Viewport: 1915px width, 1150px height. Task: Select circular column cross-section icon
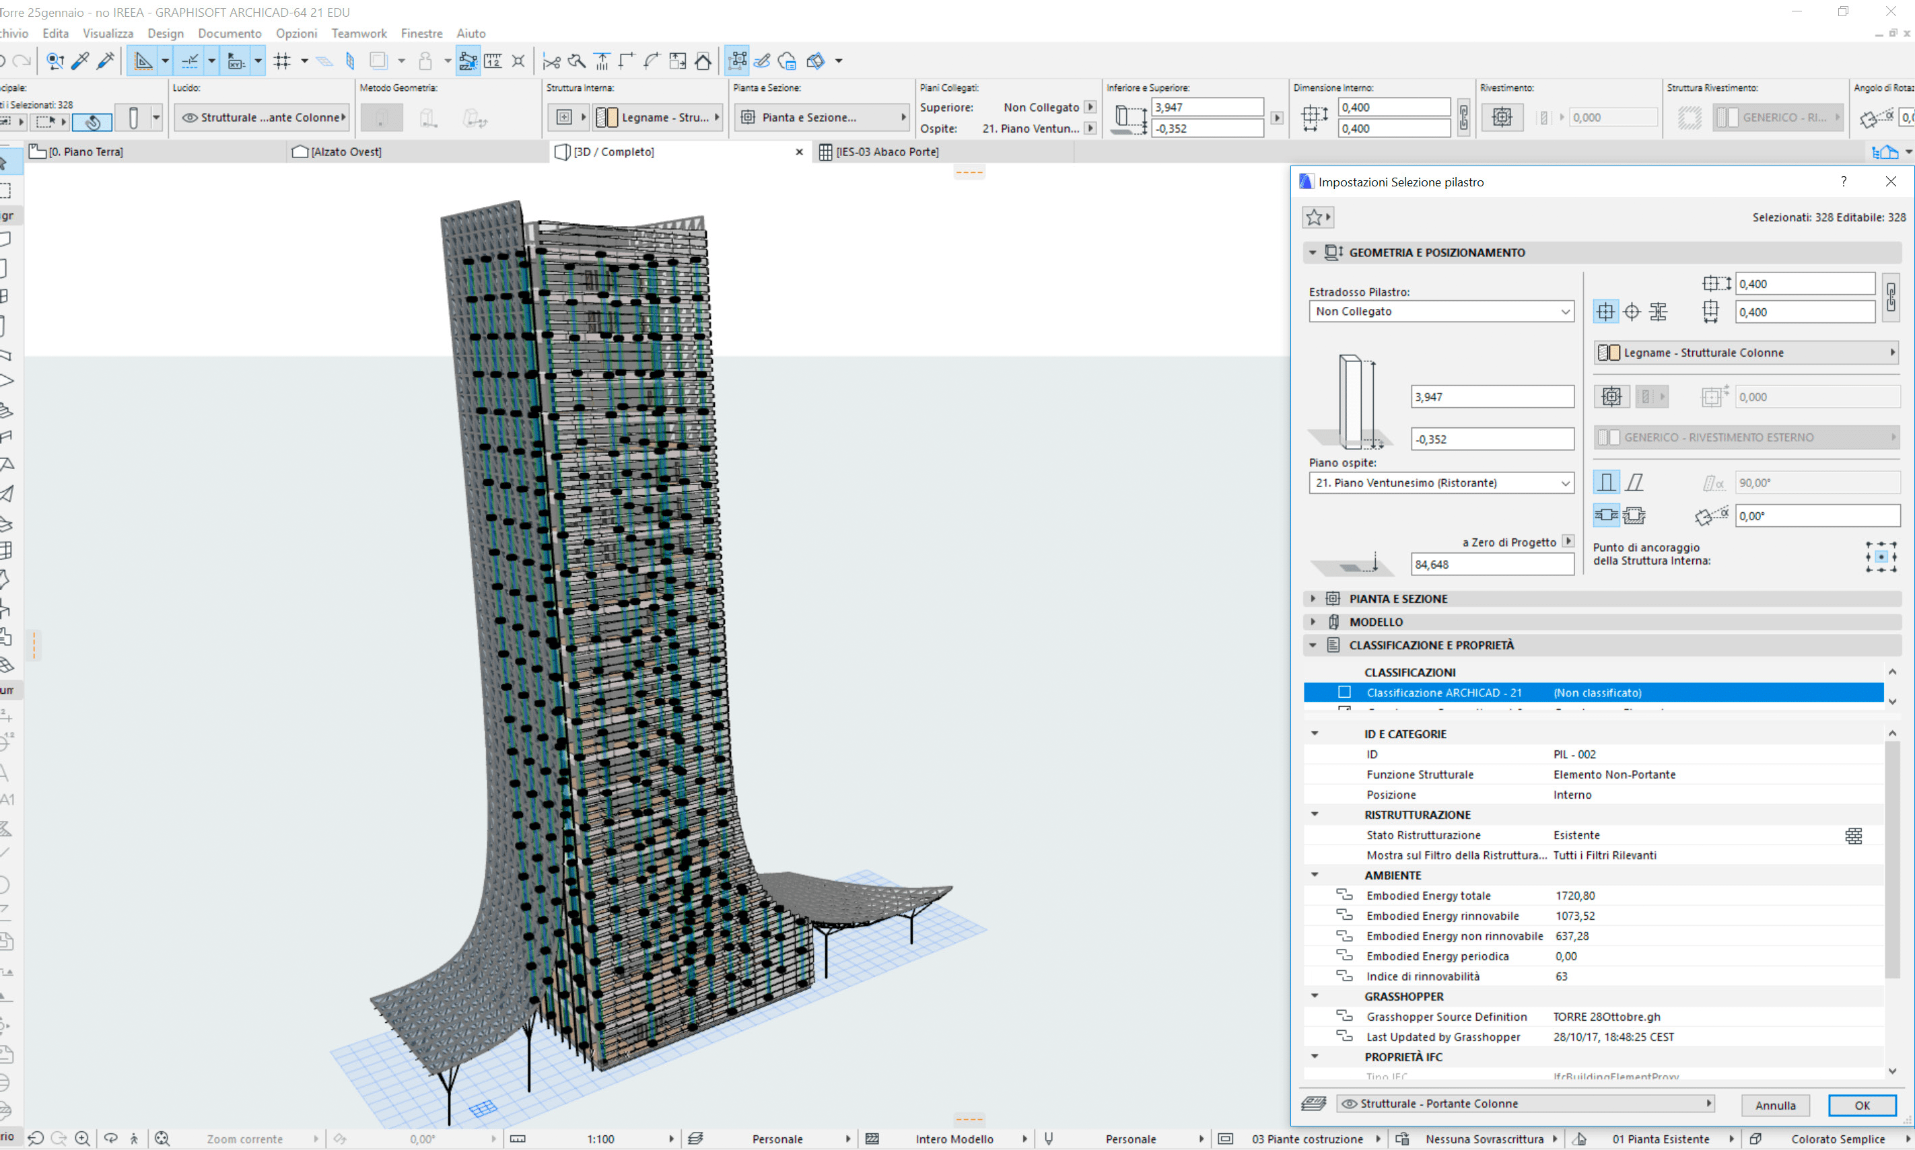[x=1632, y=312]
